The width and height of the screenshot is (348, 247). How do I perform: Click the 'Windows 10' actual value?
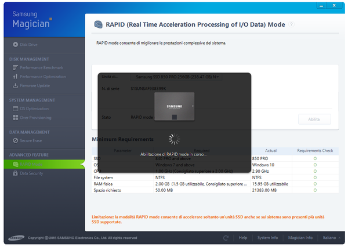tap(263, 165)
